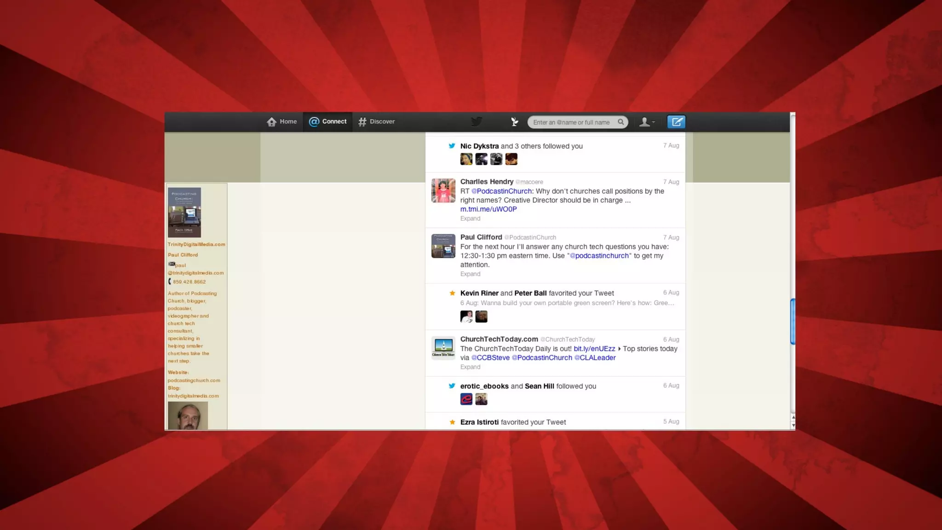Open first follower avatar under Nic Dykstra
Viewport: 942px width, 530px height.
pyautogui.click(x=466, y=159)
